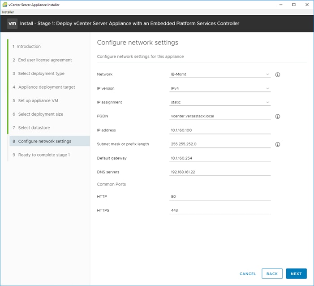Click the Default gateway field 10.1.160.254
314x286 pixels.
click(x=220, y=158)
